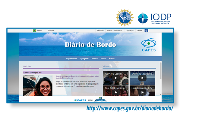
Task: Play the First Drill Expedition video
Action: [x=116, y=91]
